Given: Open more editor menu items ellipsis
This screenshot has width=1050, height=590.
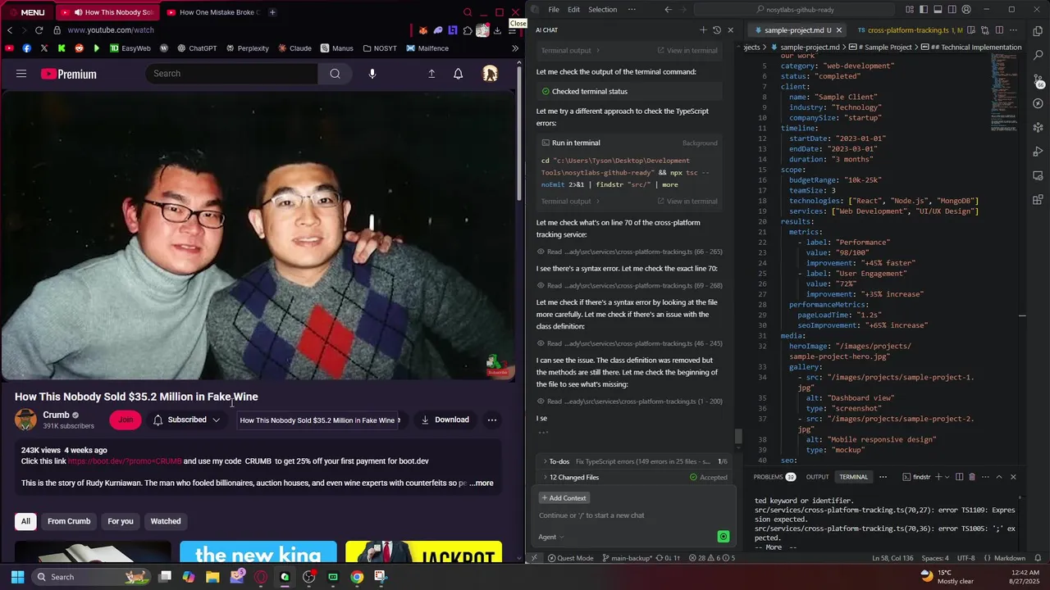Looking at the screenshot, I should coord(632,10).
